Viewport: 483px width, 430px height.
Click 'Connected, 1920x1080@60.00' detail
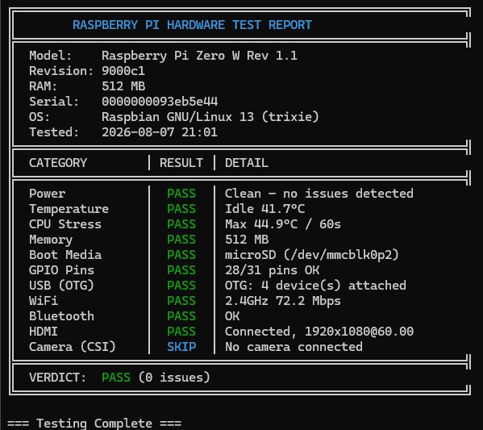pos(319,332)
